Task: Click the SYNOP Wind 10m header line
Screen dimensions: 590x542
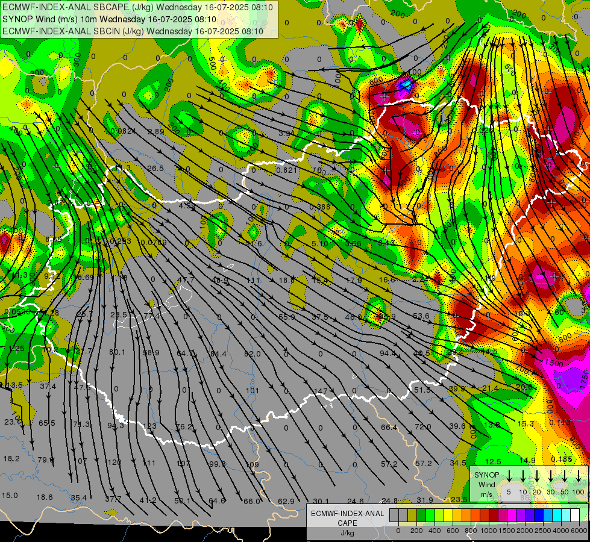Action: click(x=109, y=19)
